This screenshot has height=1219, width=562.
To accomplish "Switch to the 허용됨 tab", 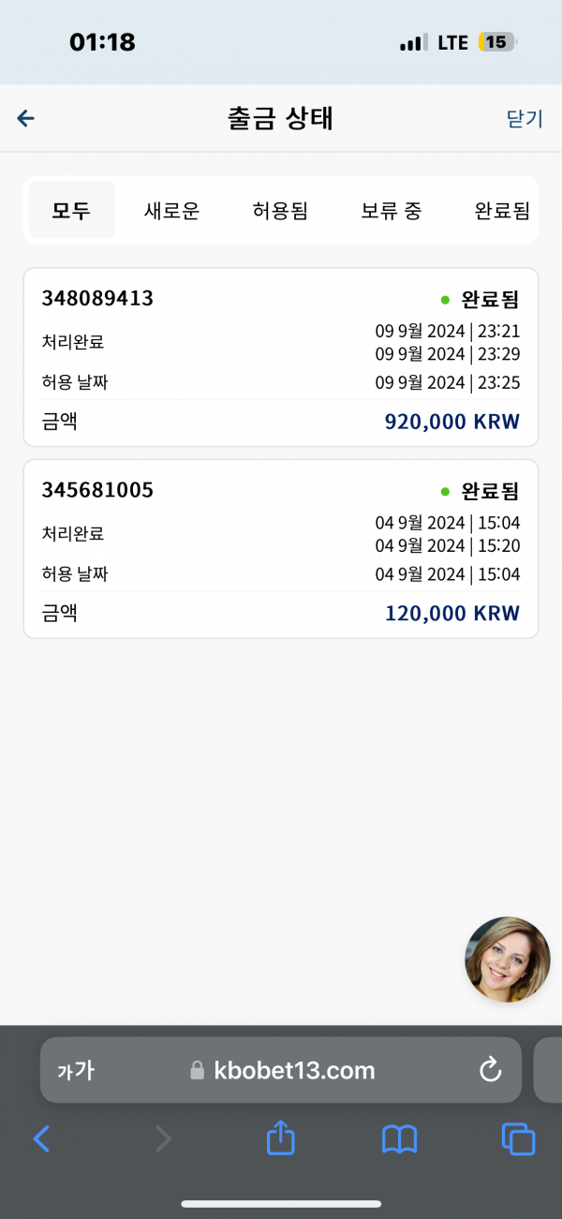I will coord(280,210).
